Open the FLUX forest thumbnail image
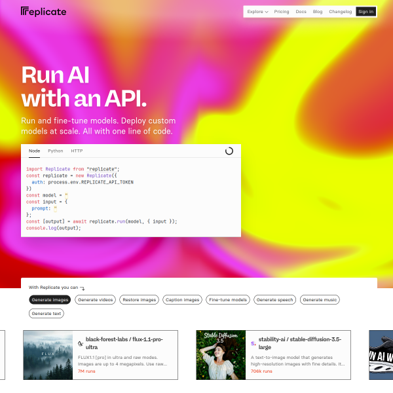The image size is (393, 393). [48, 355]
